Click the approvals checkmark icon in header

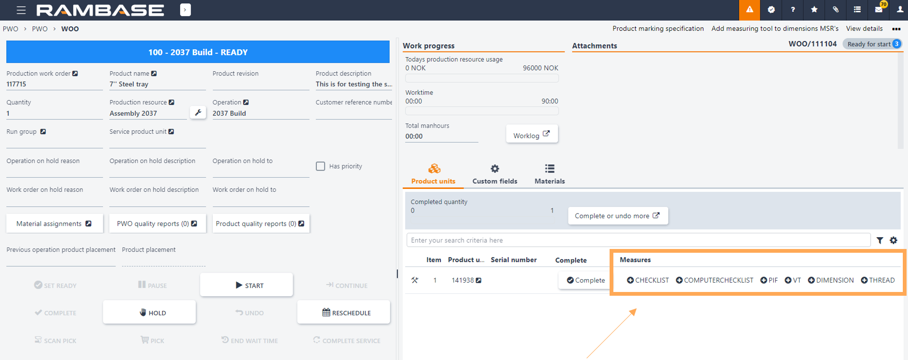click(771, 10)
